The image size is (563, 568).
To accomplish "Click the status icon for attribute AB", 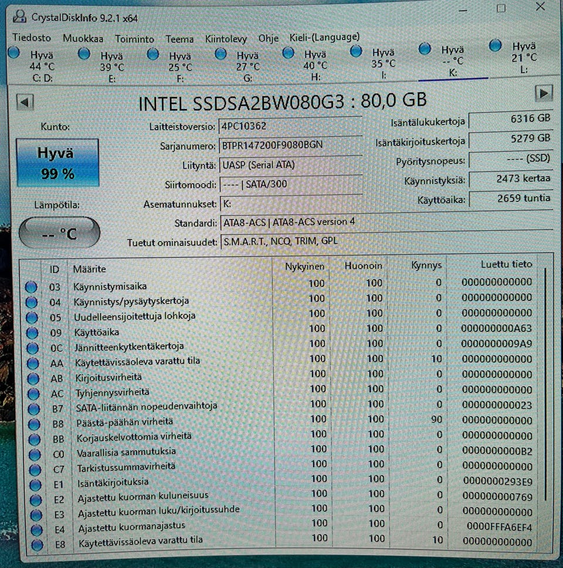I will click(x=33, y=378).
